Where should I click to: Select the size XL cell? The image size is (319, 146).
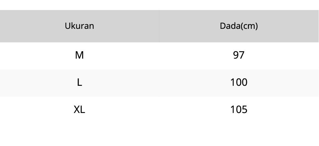[x=79, y=110]
